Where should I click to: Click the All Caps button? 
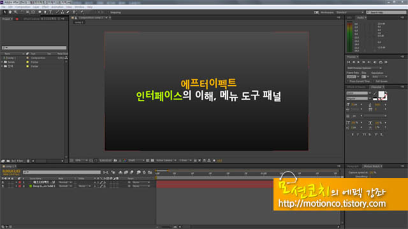click(364, 134)
